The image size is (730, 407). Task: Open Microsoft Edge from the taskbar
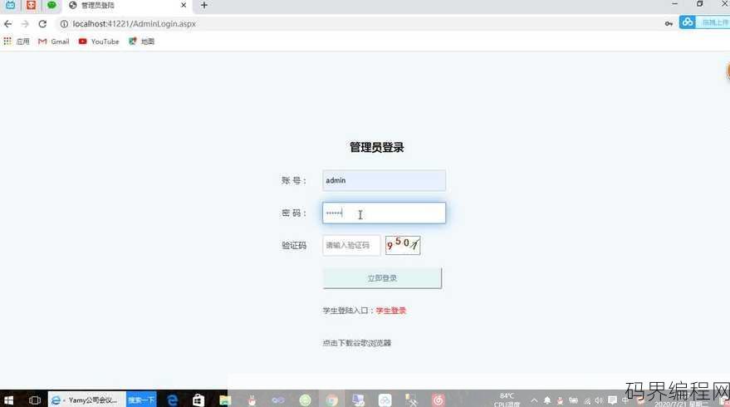click(172, 400)
